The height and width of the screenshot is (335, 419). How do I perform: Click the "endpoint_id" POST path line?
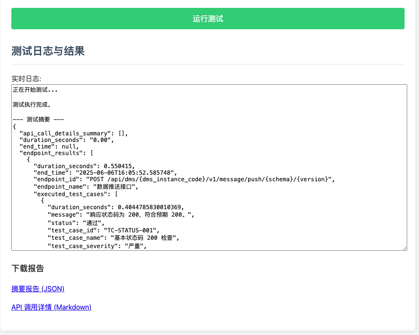[x=184, y=179]
